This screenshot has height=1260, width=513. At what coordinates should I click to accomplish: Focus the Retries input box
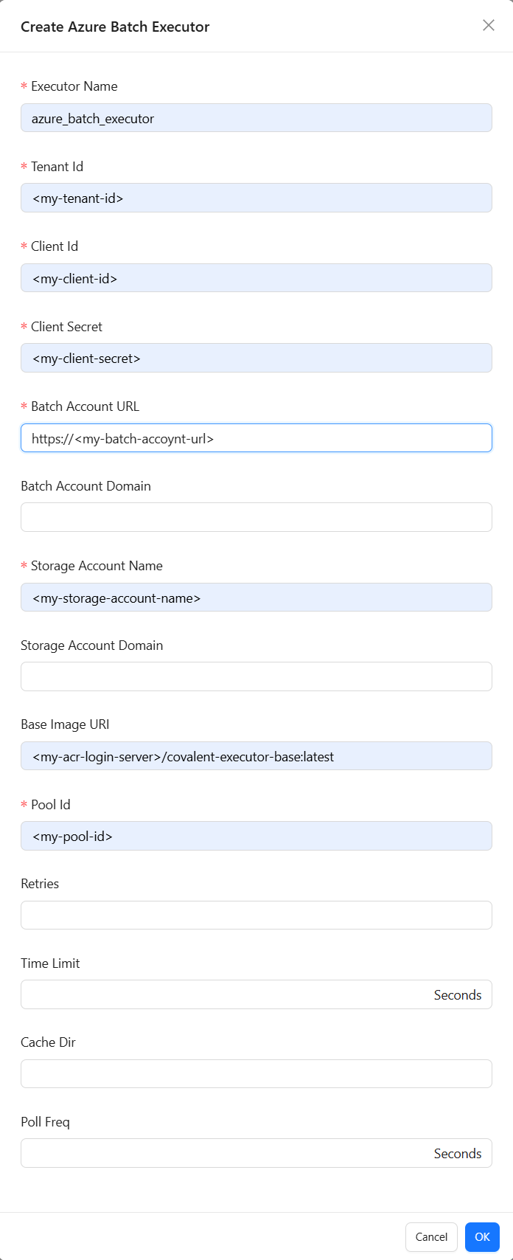pos(256,915)
